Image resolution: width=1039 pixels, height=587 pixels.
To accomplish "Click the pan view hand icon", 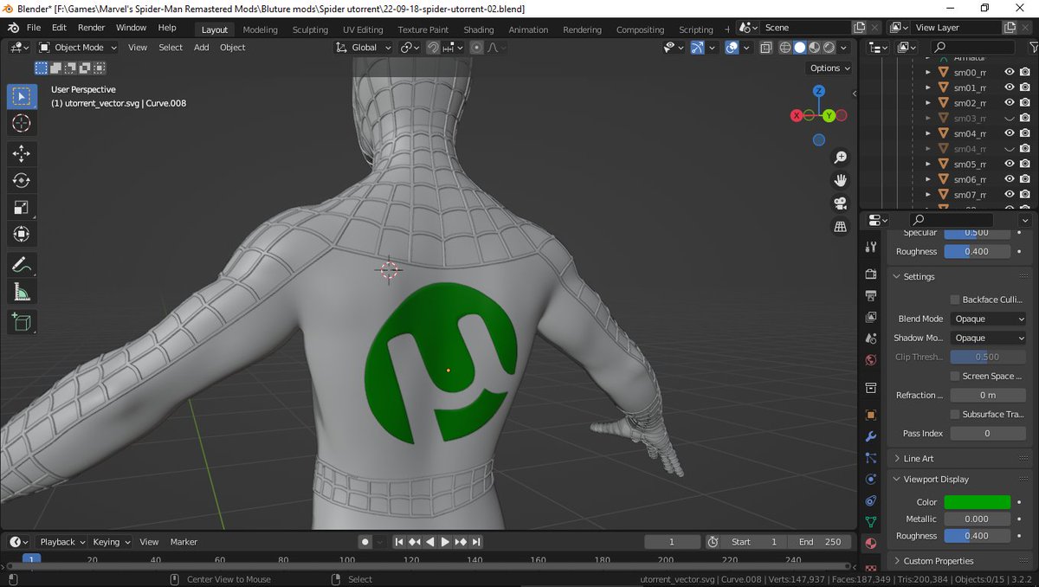I will 840,180.
